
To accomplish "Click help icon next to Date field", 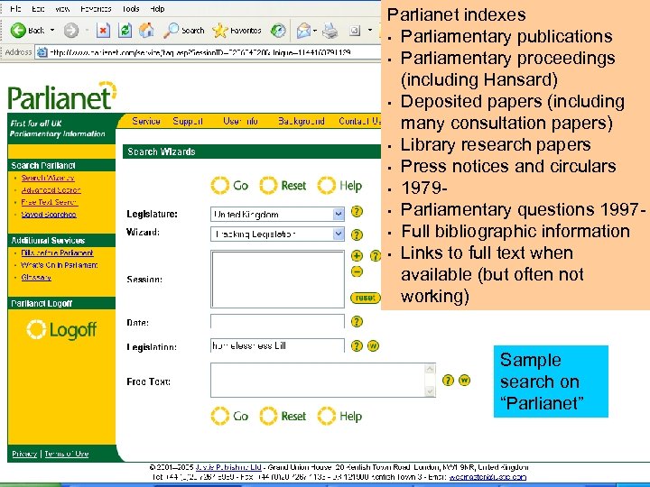I will pyautogui.click(x=357, y=321).
